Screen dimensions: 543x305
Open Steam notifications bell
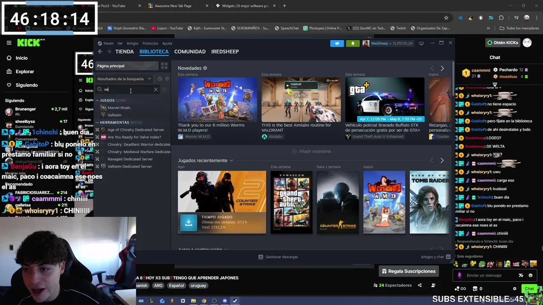click(353, 43)
